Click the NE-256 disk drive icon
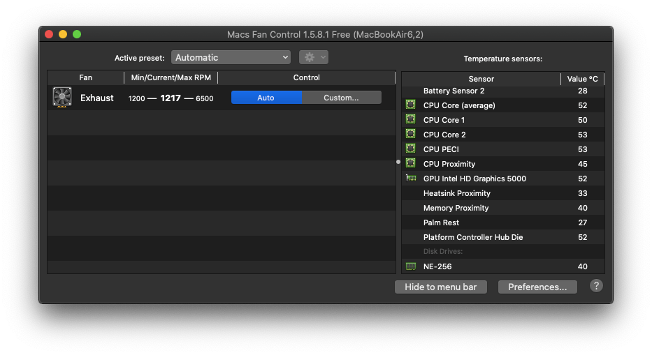Viewport: 652px width, 355px height. click(x=411, y=266)
